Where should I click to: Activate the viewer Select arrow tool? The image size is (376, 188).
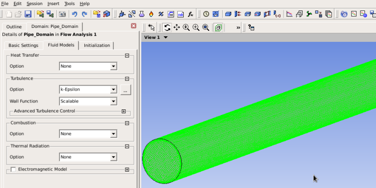pyautogui.click(x=151, y=28)
